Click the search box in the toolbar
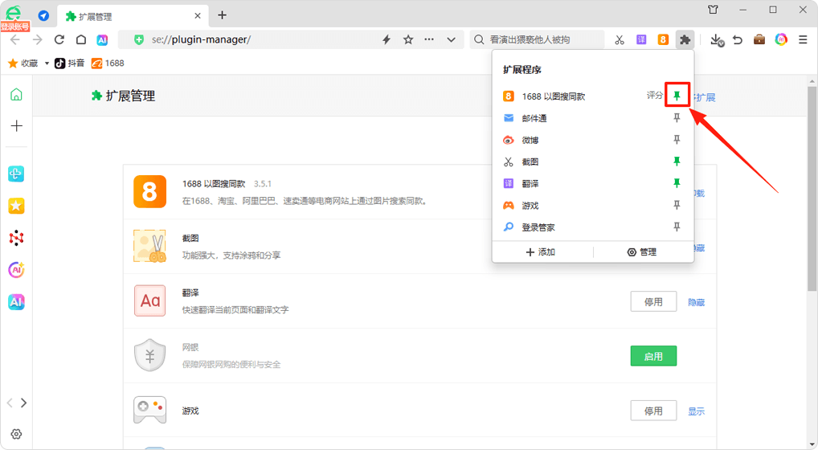 (534, 39)
